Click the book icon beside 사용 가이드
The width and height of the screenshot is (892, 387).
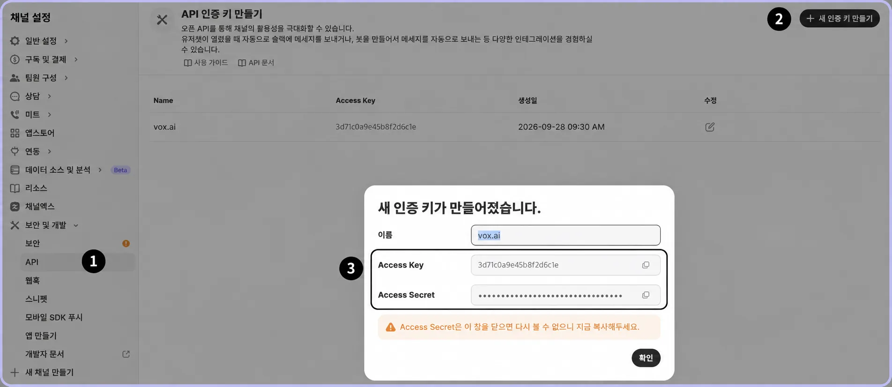(x=188, y=63)
